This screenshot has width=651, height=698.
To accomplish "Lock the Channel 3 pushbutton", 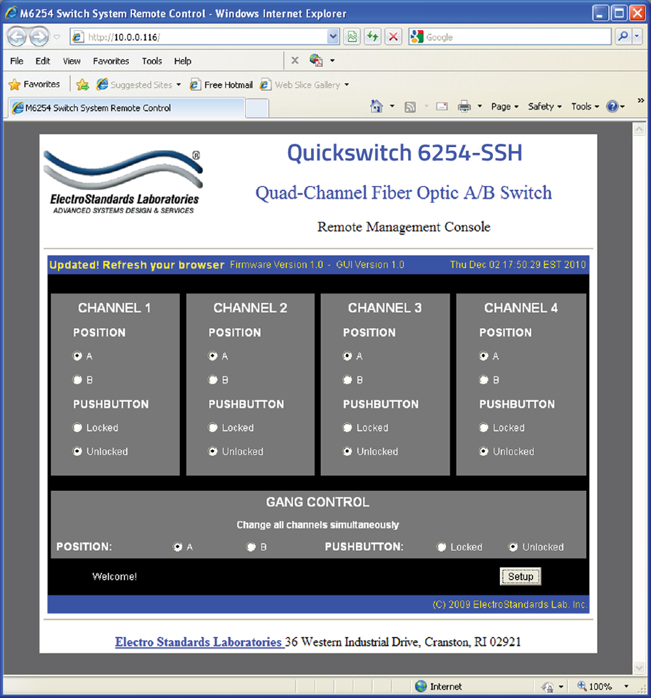I will click(348, 427).
